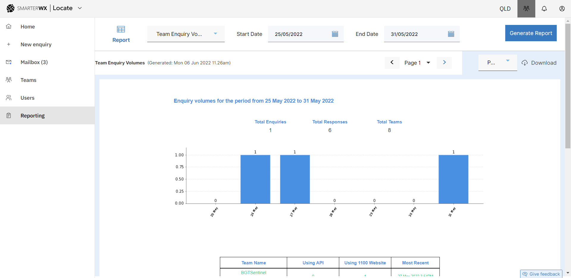Select the Home icon in sidebar

tap(9, 26)
